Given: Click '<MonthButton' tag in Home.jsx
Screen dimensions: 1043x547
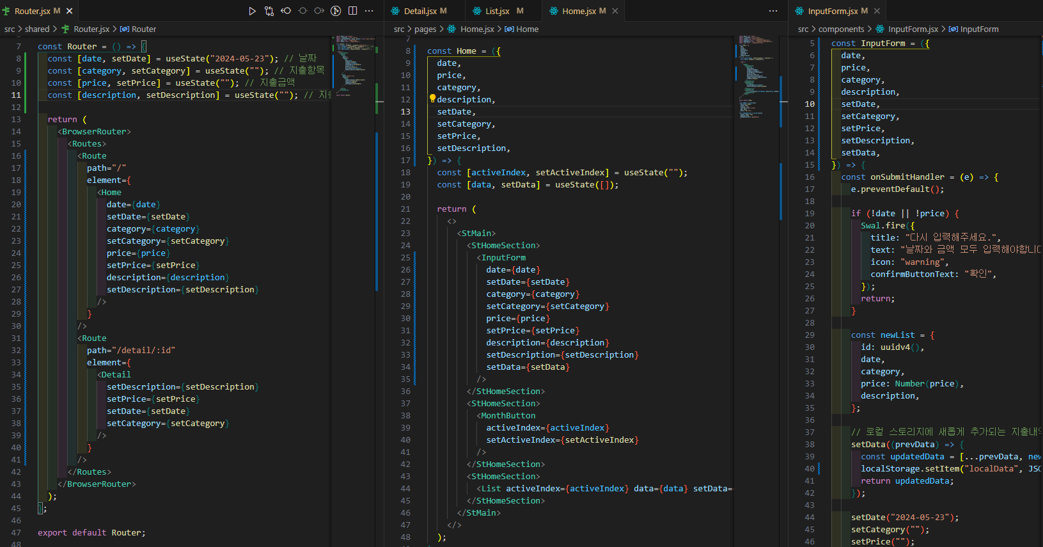Looking at the screenshot, I should (x=506, y=415).
